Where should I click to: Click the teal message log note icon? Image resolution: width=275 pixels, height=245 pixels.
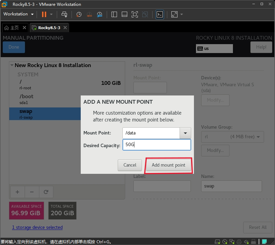coord(264,242)
